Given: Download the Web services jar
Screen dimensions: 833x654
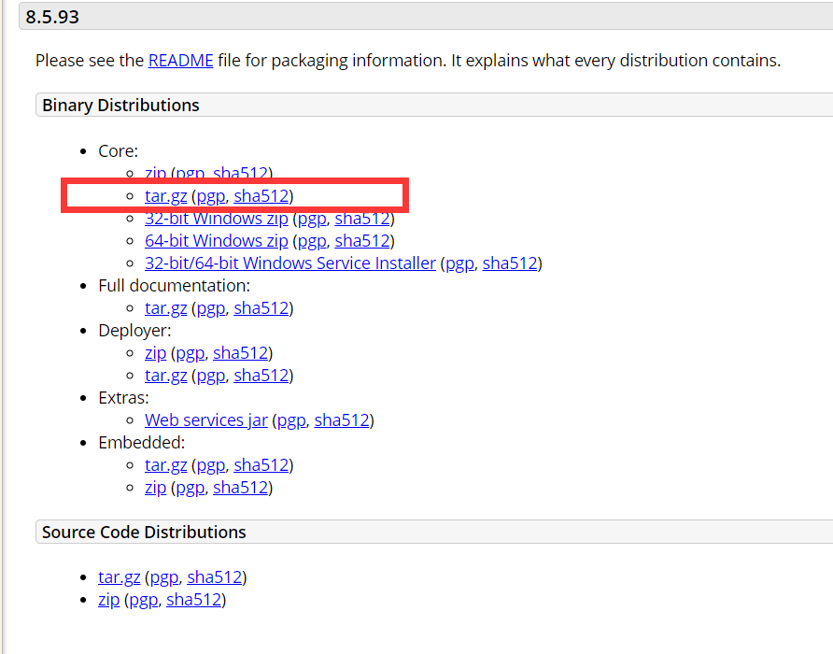Looking at the screenshot, I should coord(206,420).
